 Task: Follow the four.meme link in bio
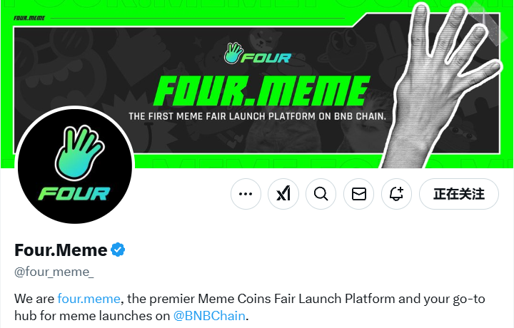click(89, 298)
